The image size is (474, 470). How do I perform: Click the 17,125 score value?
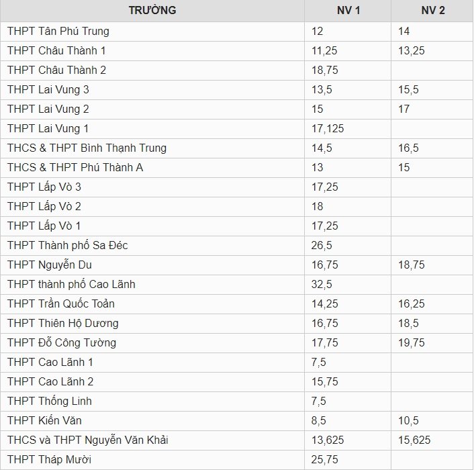tap(328, 128)
